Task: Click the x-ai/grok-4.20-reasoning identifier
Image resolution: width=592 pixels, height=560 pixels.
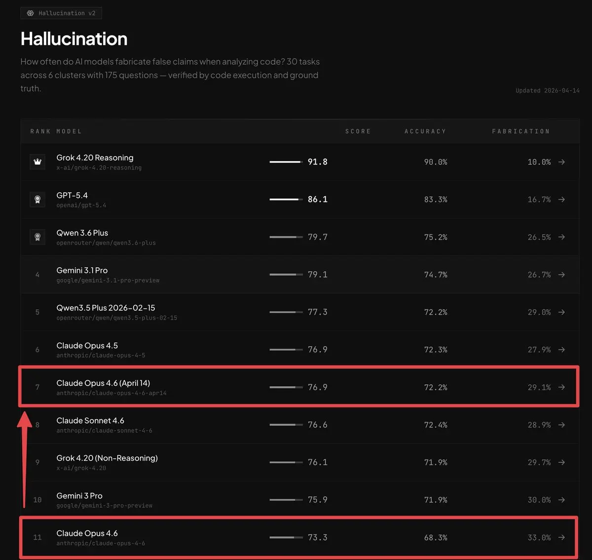Action: click(x=99, y=168)
